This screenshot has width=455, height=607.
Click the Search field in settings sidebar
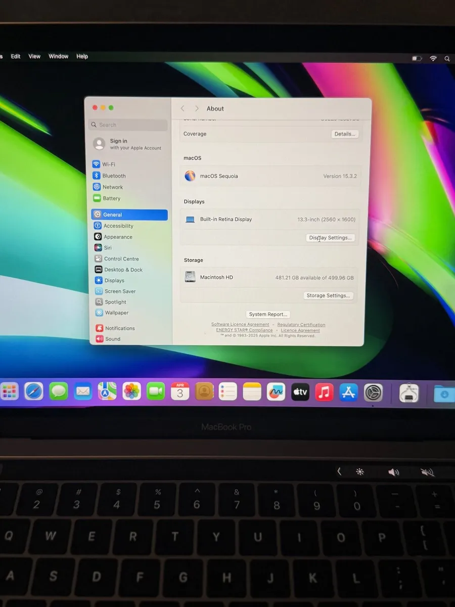click(129, 125)
